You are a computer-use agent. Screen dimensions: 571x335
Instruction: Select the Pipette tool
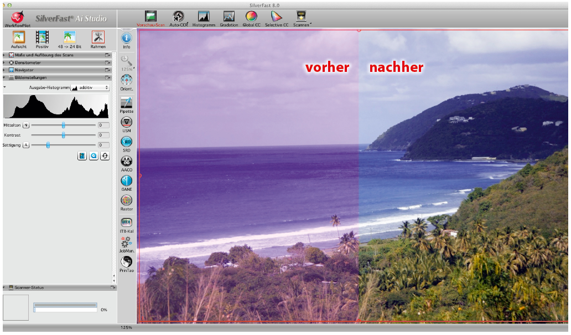[126, 105]
